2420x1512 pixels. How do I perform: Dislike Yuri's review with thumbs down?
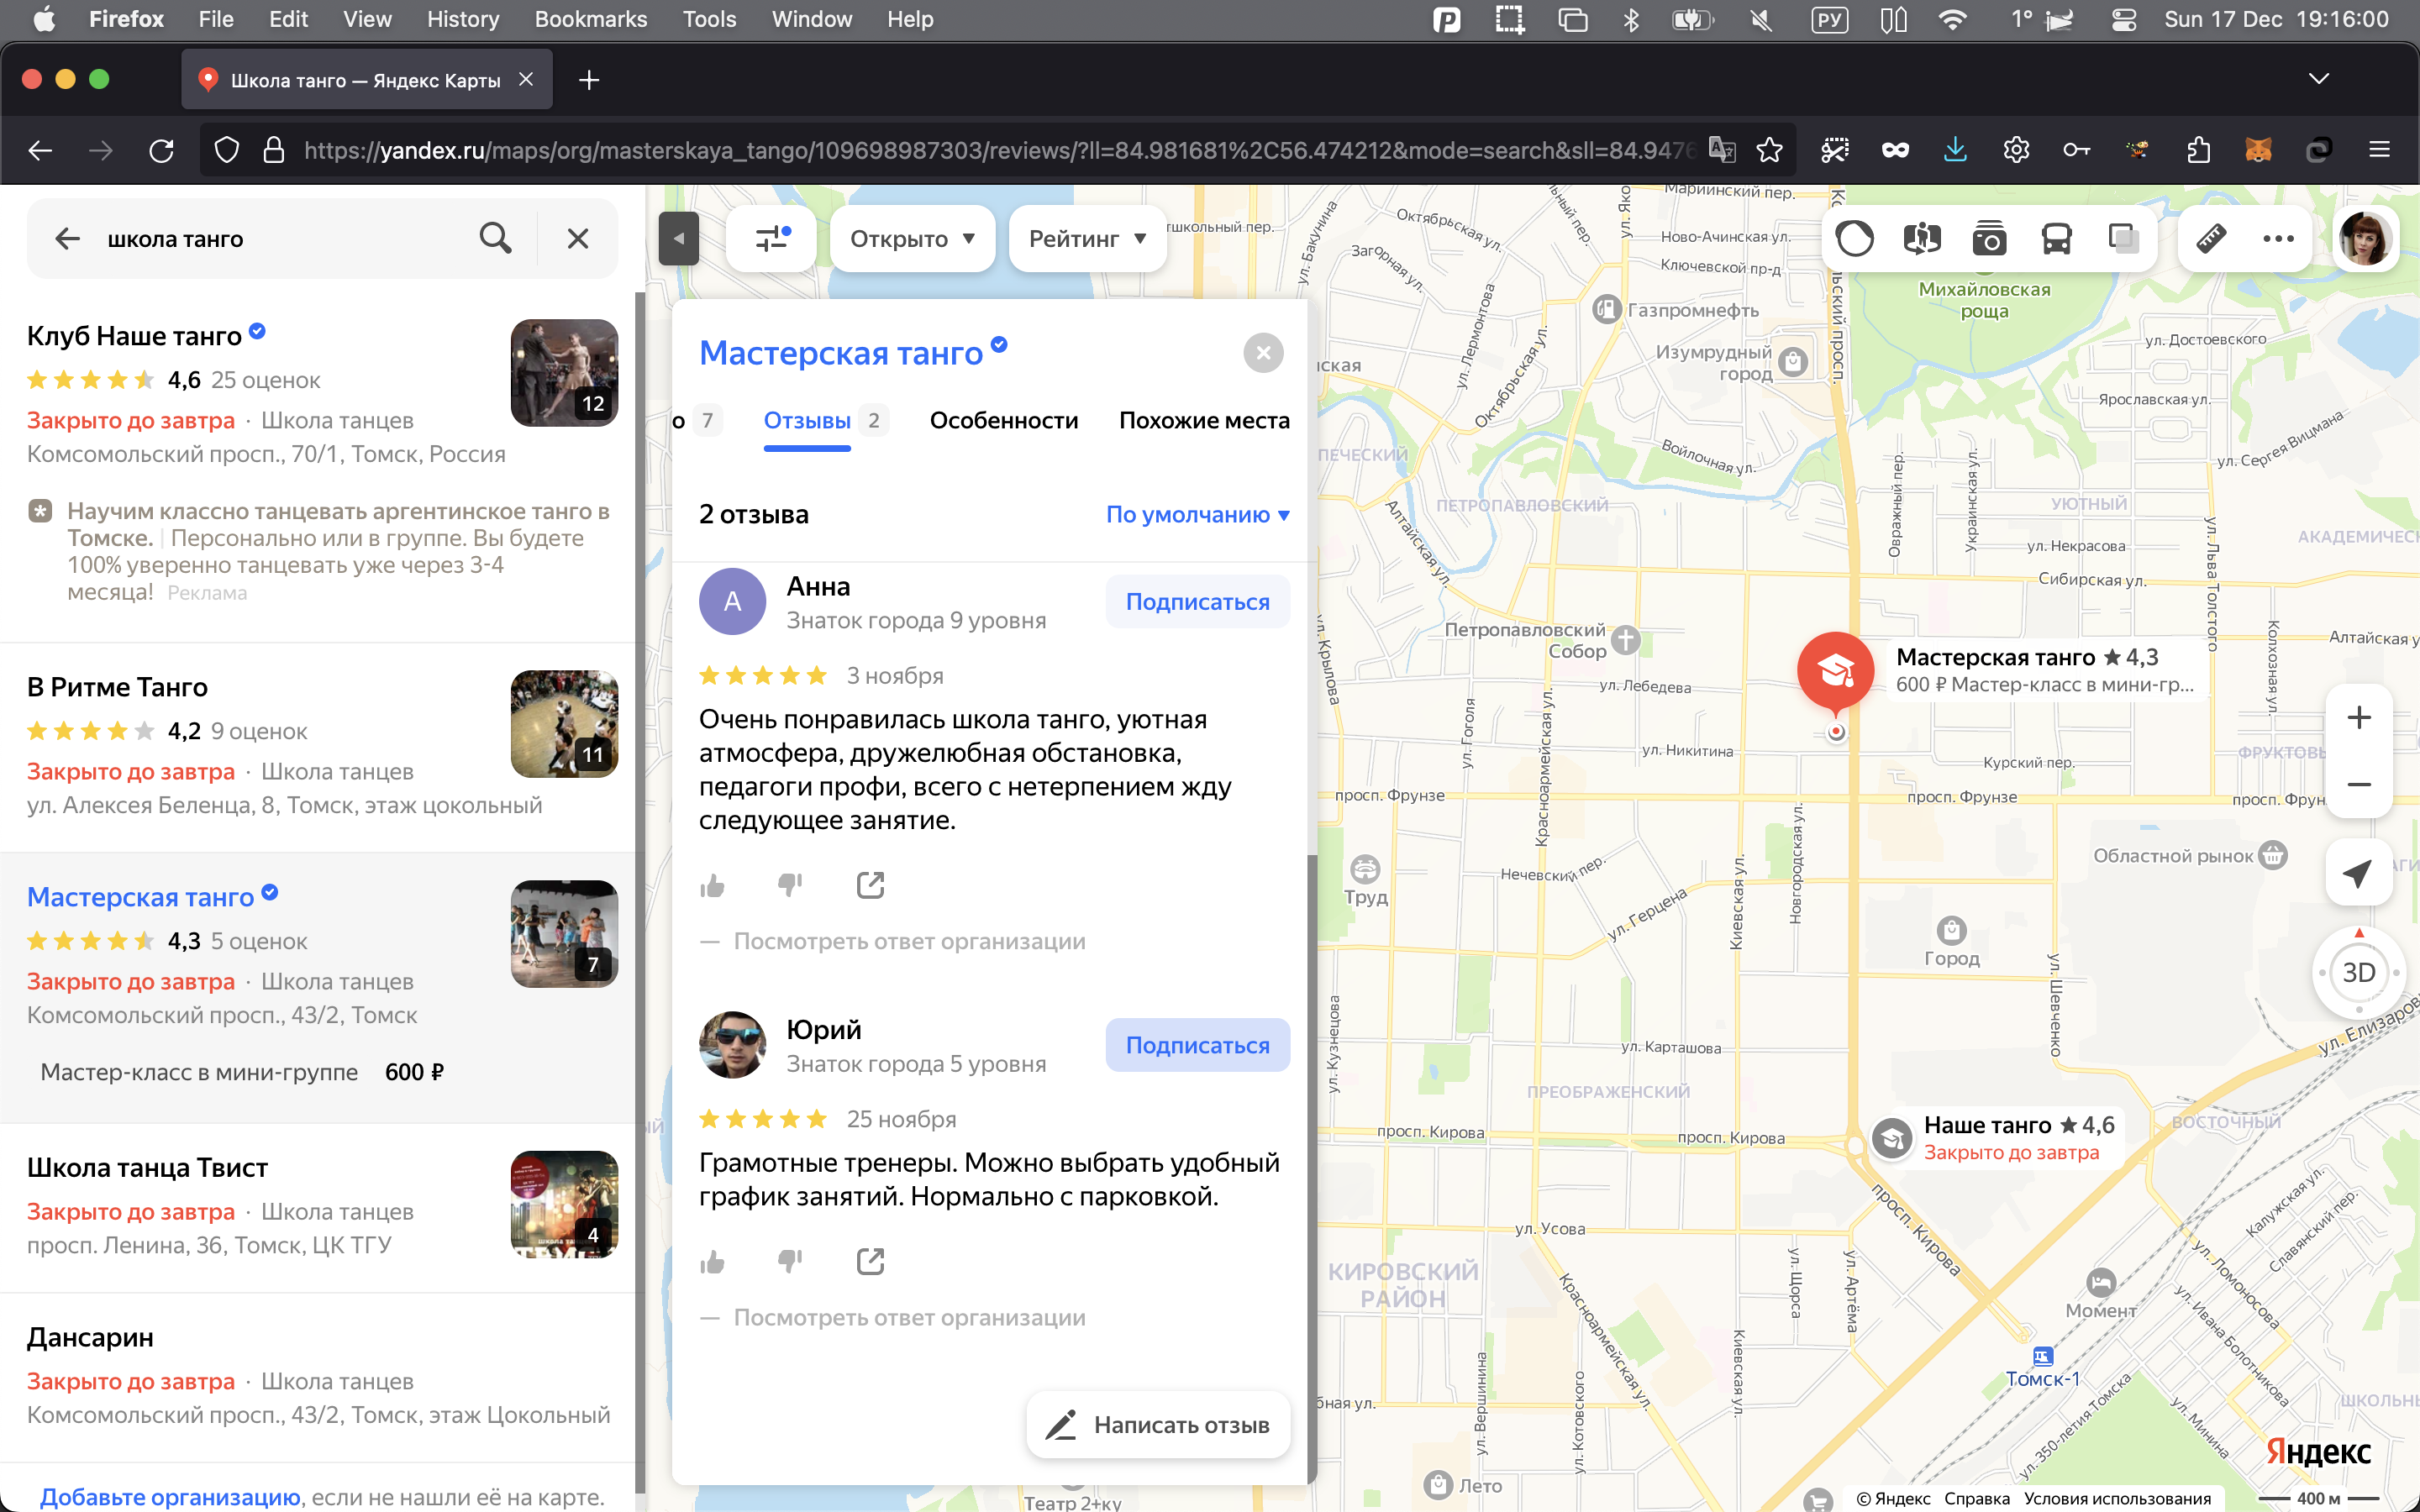pyautogui.click(x=790, y=1262)
